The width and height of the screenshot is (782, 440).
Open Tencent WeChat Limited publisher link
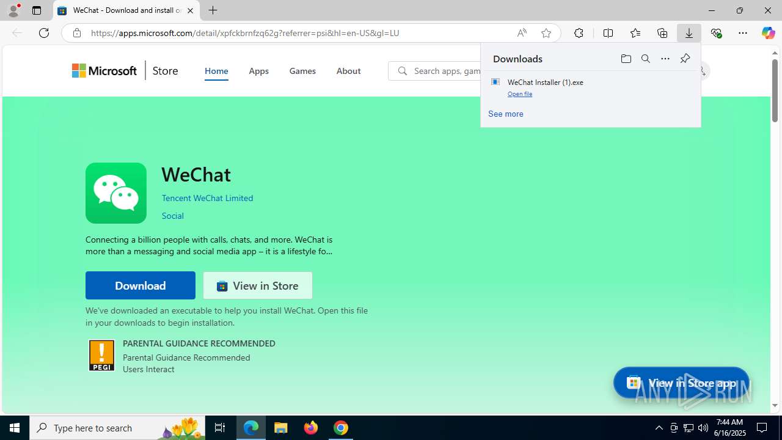tap(207, 198)
